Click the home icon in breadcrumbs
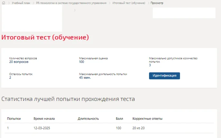This screenshot has height=138, width=221. point(4,3)
